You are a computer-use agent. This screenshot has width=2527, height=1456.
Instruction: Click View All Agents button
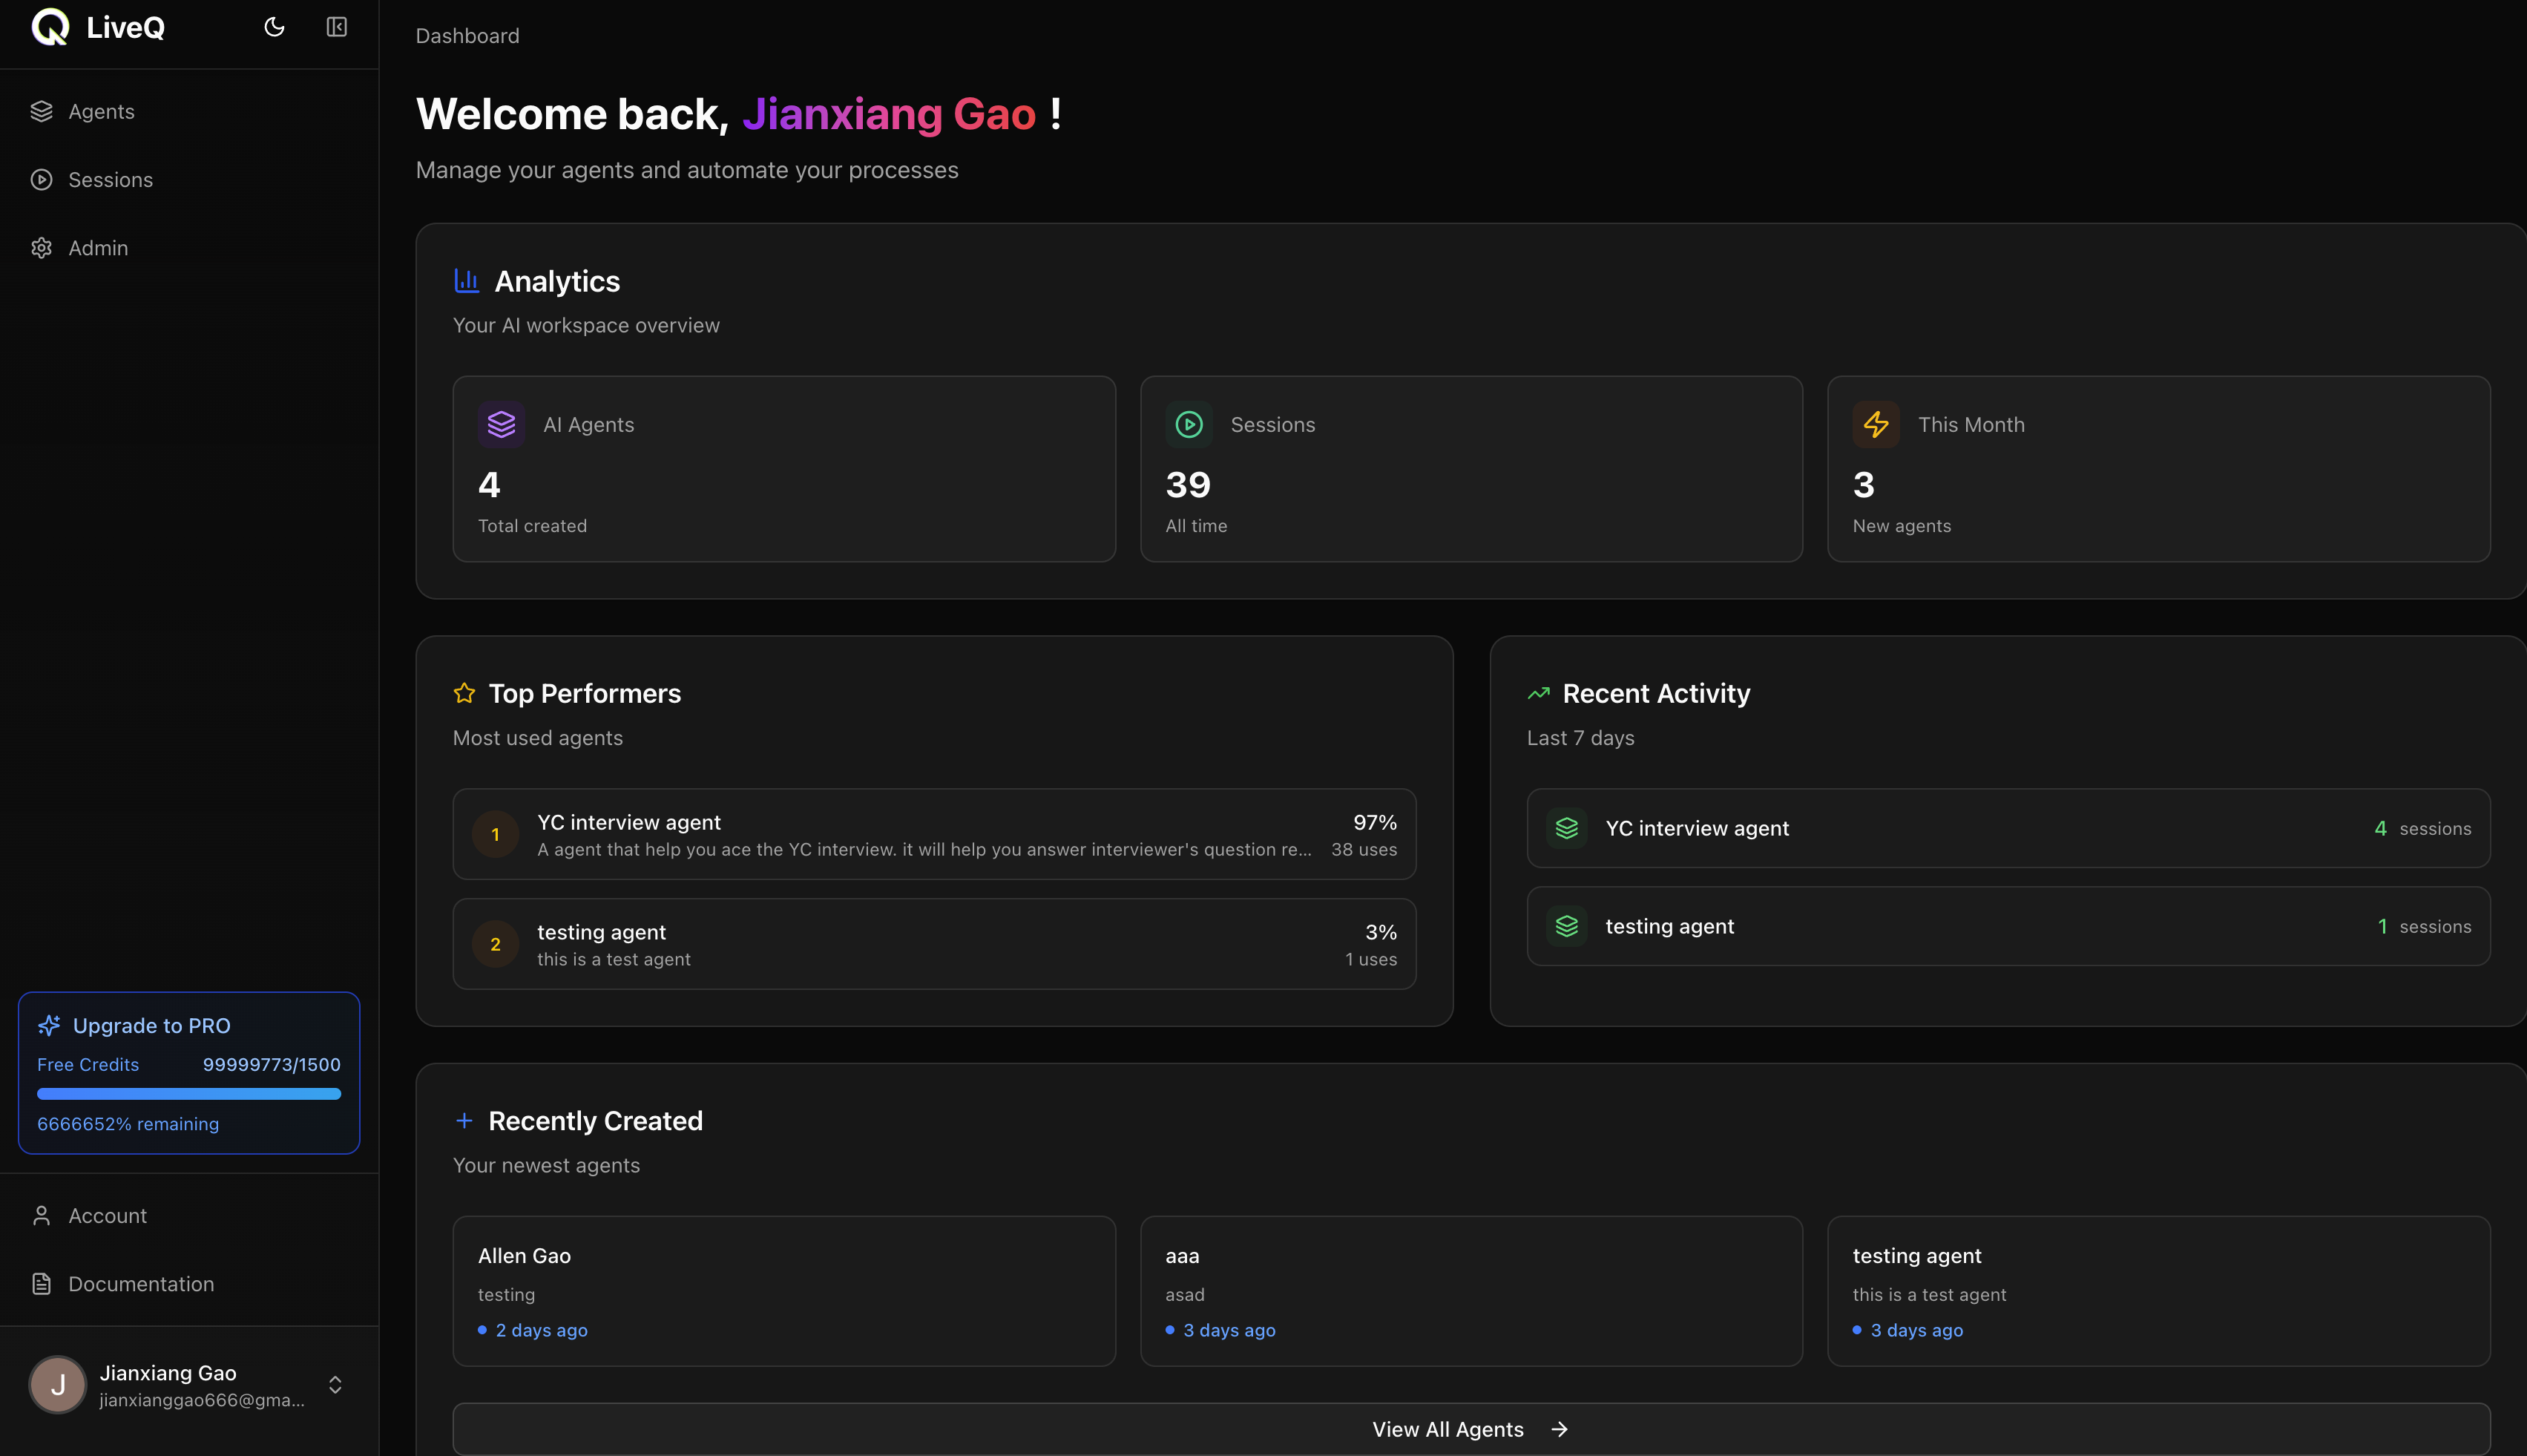pyautogui.click(x=1471, y=1429)
